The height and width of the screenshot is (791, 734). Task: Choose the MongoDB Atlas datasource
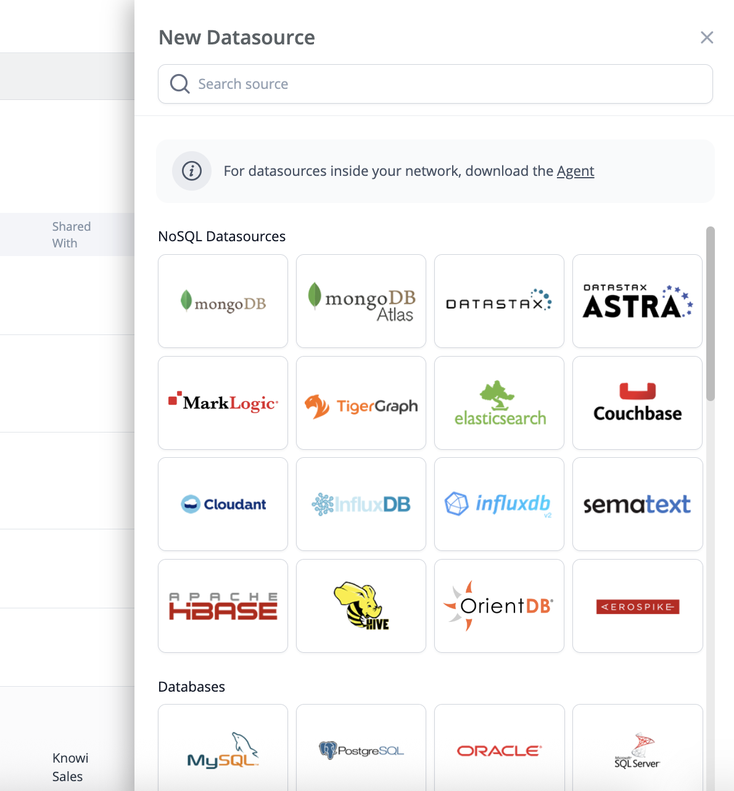(361, 301)
